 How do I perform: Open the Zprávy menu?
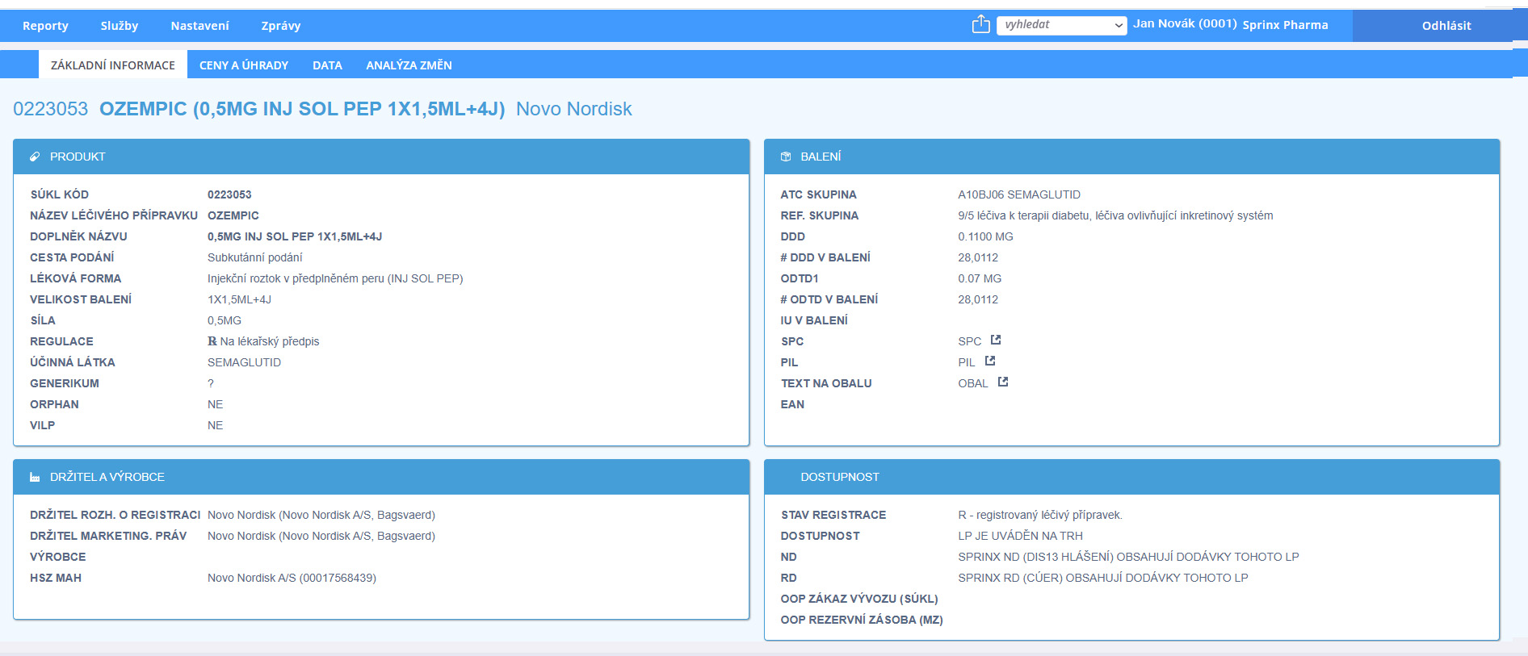click(281, 26)
